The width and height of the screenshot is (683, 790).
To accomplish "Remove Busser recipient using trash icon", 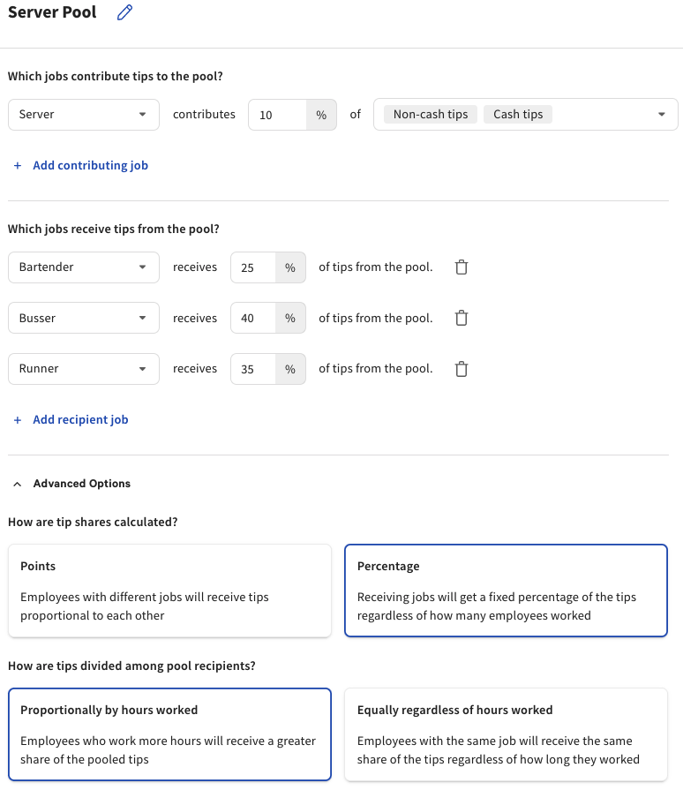I will pyautogui.click(x=461, y=318).
